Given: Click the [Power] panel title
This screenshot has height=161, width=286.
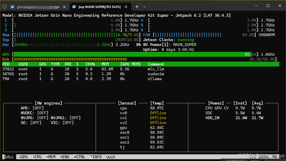Looking at the screenshot, I should pos(216,103).
